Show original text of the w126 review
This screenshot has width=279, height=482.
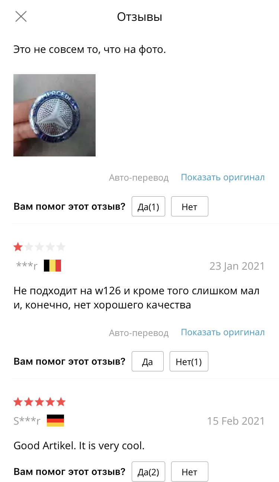[x=223, y=332]
